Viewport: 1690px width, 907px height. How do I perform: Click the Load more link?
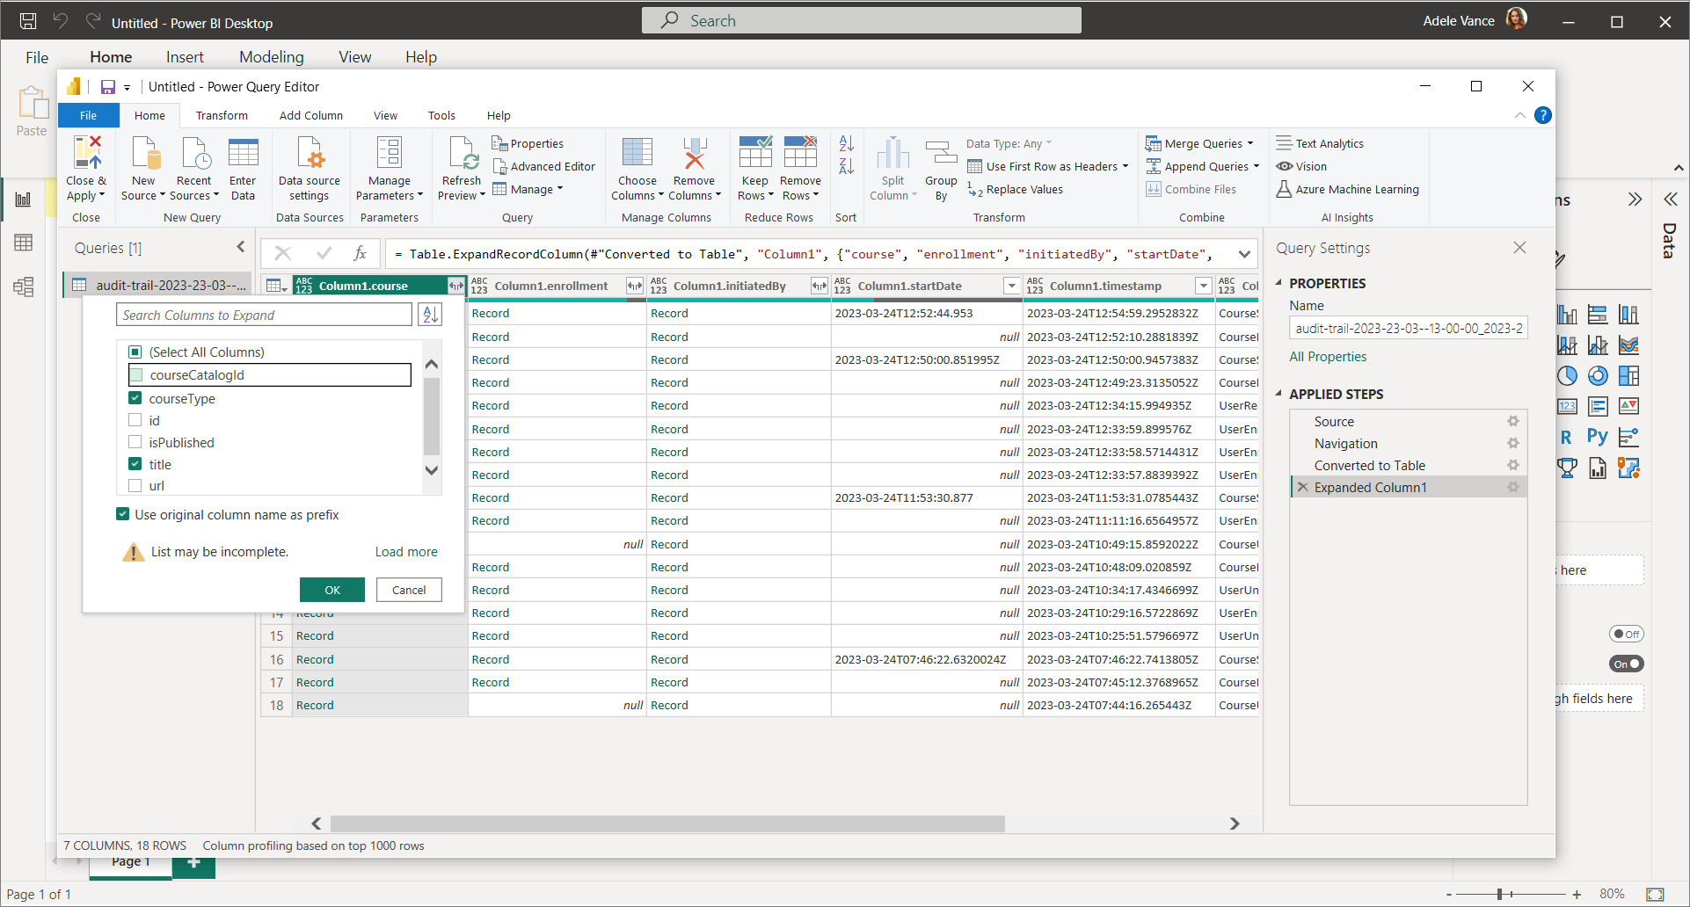point(406,552)
